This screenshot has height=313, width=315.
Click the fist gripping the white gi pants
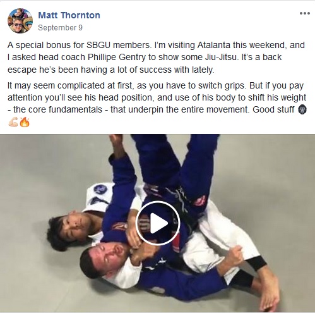pyautogui.click(x=235, y=255)
